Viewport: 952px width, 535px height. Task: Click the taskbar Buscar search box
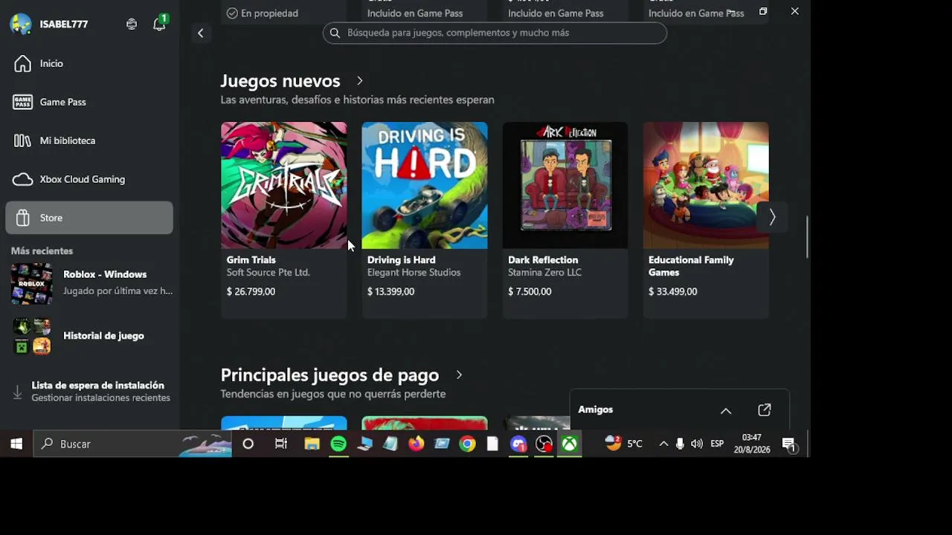[x=132, y=444]
